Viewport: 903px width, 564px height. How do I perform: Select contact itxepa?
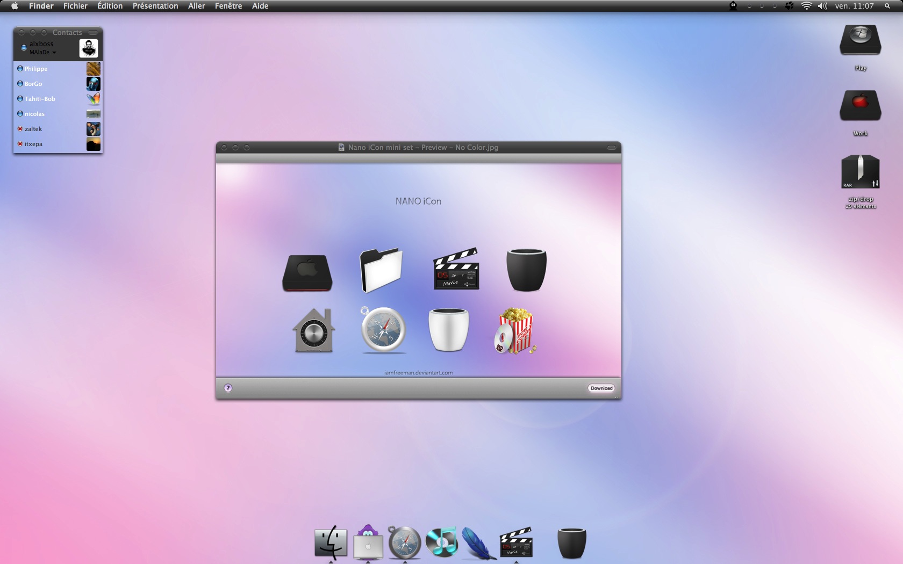tap(58, 144)
